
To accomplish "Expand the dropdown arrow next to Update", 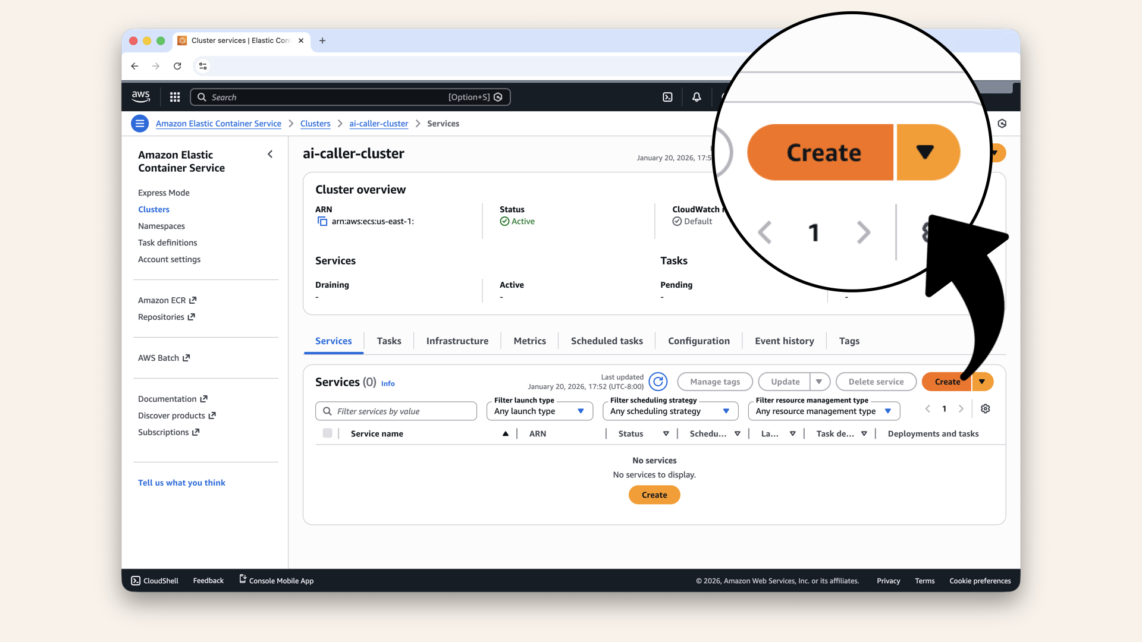I will click(820, 382).
